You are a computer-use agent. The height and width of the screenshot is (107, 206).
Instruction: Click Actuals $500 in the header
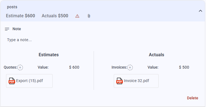[55, 16]
